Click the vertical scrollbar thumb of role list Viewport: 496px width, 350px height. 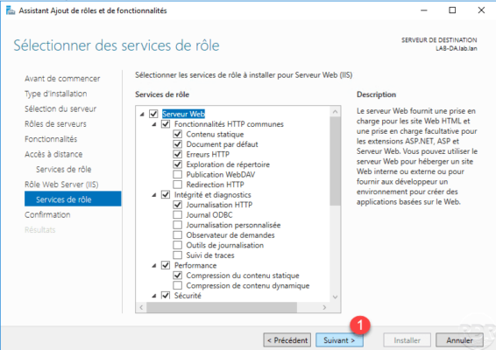tap(336, 161)
